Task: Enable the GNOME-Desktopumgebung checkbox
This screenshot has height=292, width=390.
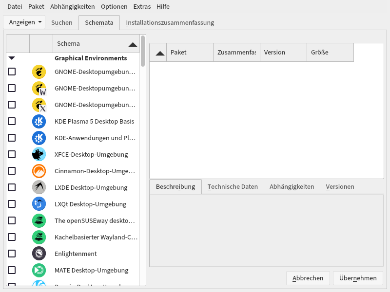Action: [12, 72]
